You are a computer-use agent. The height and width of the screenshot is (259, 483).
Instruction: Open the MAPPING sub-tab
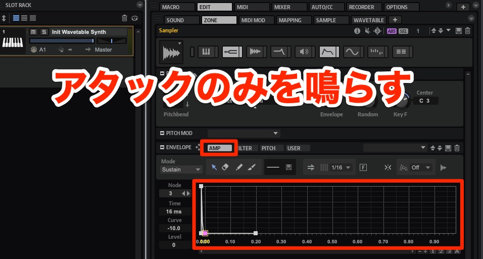click(294, 20)
